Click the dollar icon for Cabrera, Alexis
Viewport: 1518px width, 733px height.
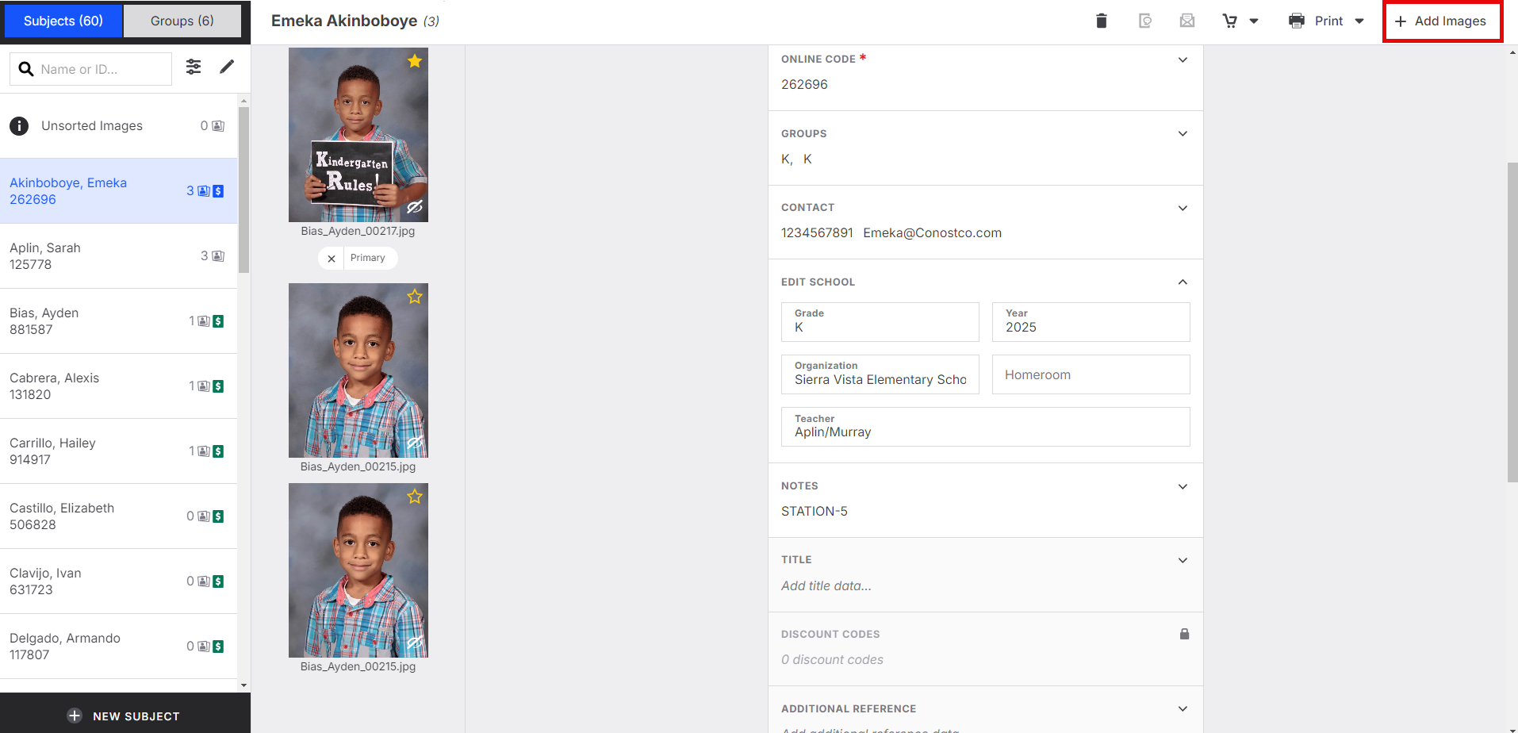tap(218, 386)
